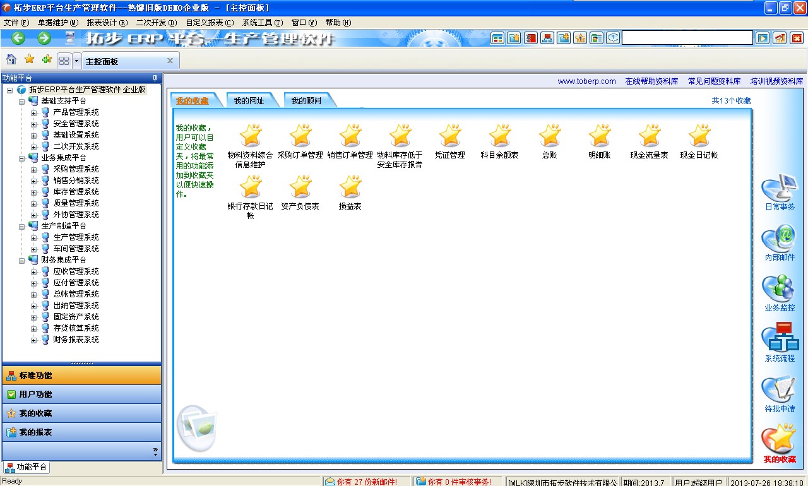Expand the 总帐管理系统 tree node

point(34,294)
